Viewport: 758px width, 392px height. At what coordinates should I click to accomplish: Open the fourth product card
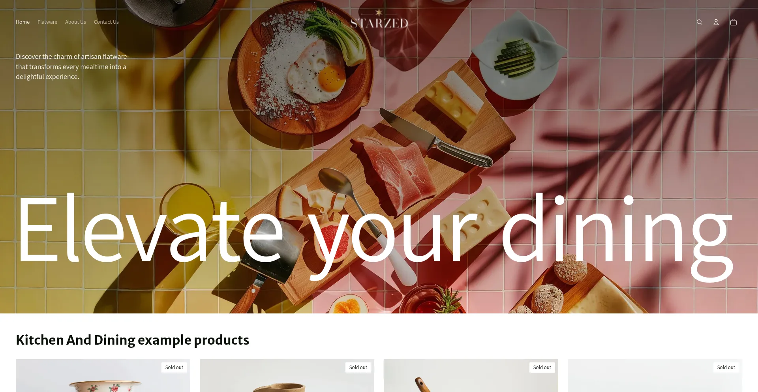tap(655, 376)
